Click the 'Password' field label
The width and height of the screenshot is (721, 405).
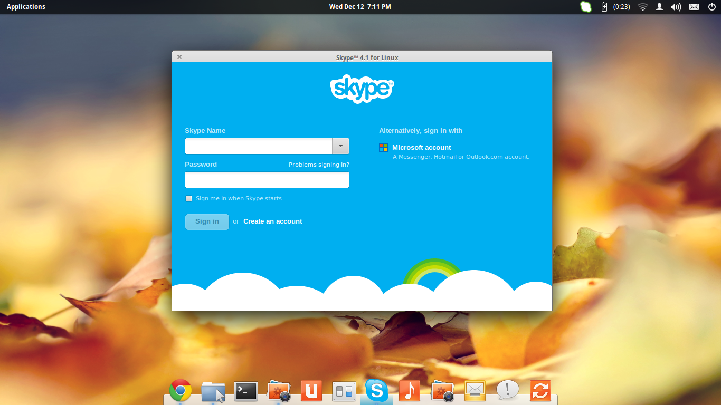[201, 165]
